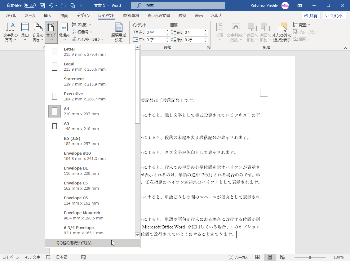Click the Wrap Text (文字列の折り返し) icon
350x261 pixels.
pos(236,32)
